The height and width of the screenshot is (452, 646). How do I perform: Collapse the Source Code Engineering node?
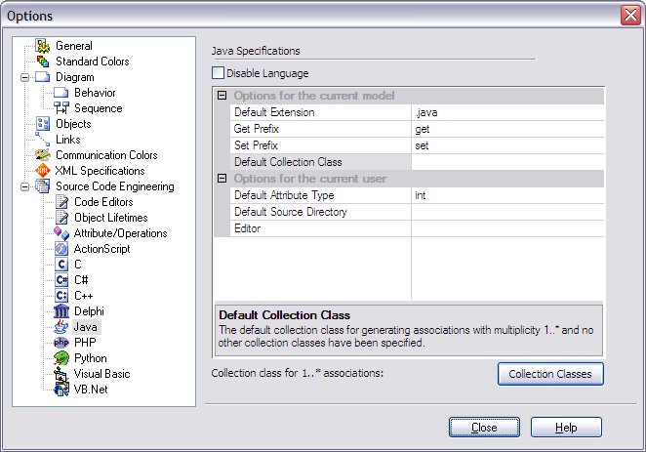(24, 186)
